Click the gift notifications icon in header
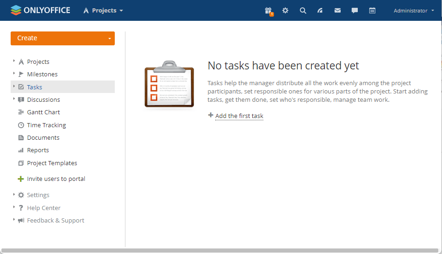Viewport: 442px width, 254px height. (268, 11)
